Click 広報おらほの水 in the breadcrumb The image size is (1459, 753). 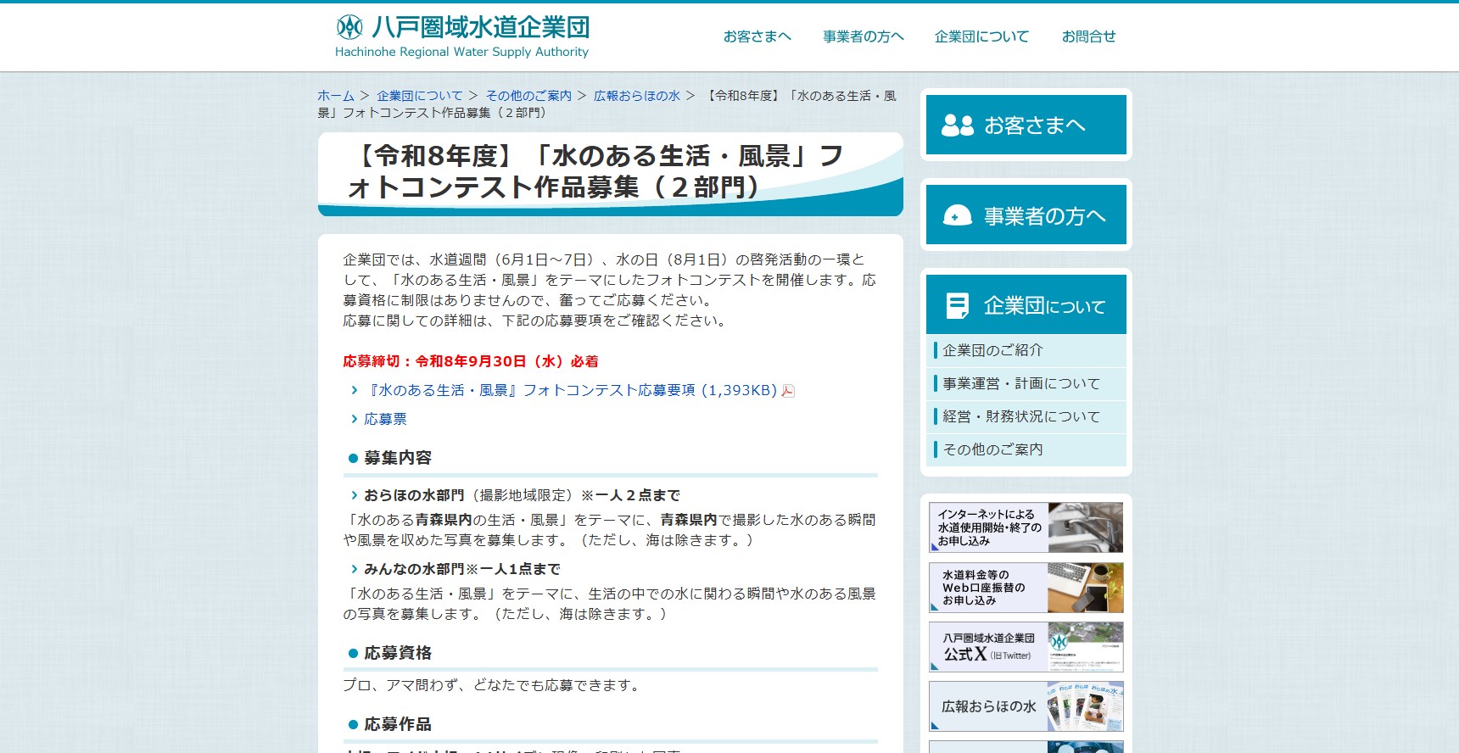point(636,96)
